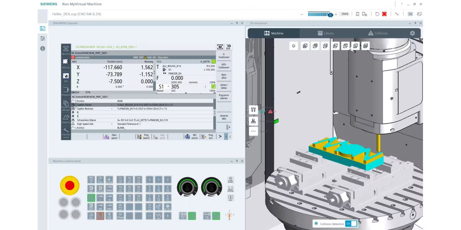Toggle the green AUTO mode key
The height and width of the screenshot is (230, 461).
click(x=91, y=198)
